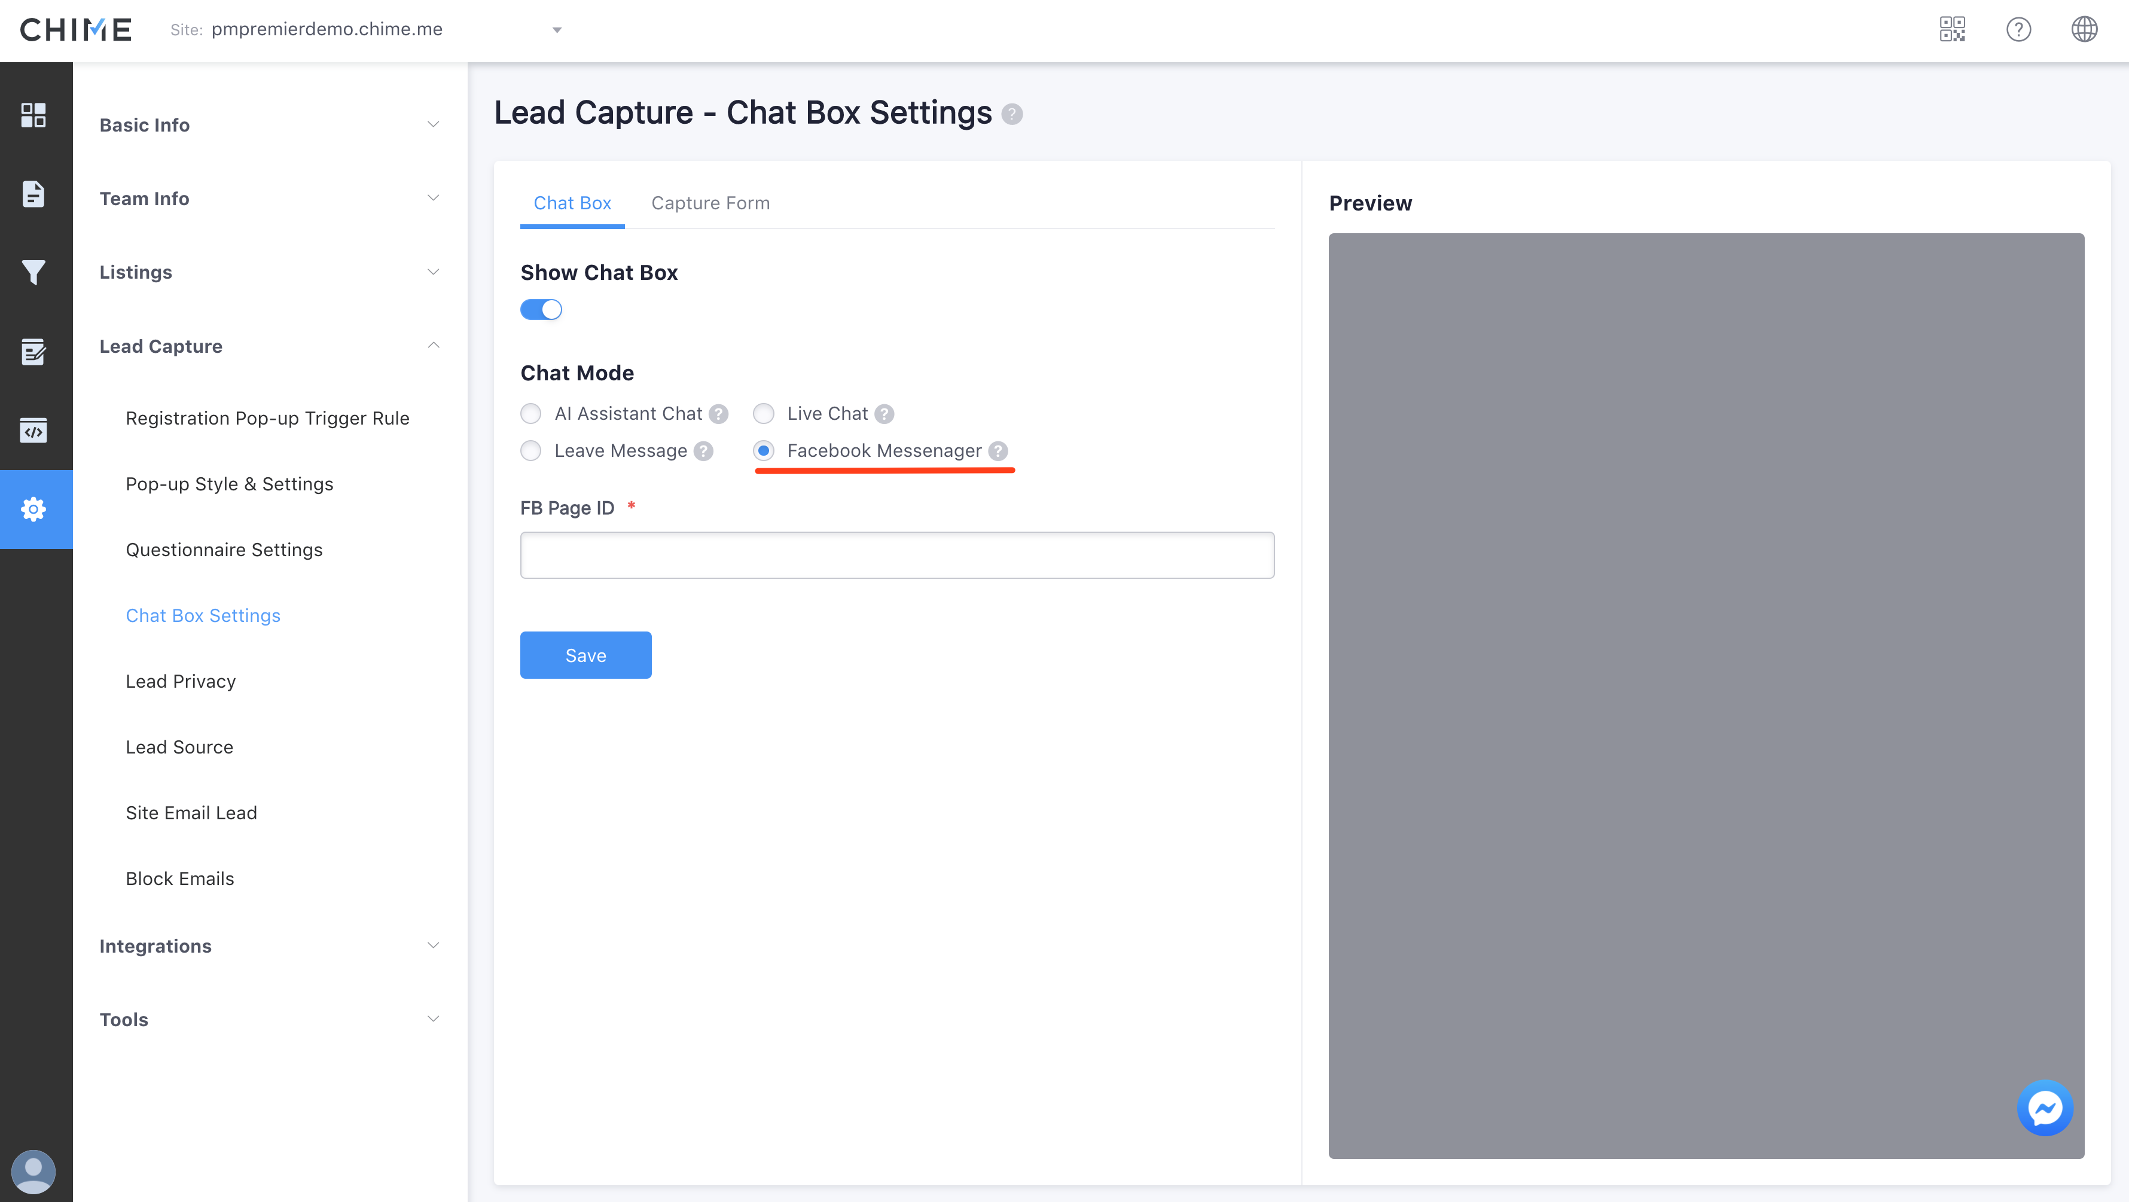Image resolution: width=2129 pixels, height=1202 pixels.
Task: Click help icon beside Facebook Messenager
Action: click(998, 451)
